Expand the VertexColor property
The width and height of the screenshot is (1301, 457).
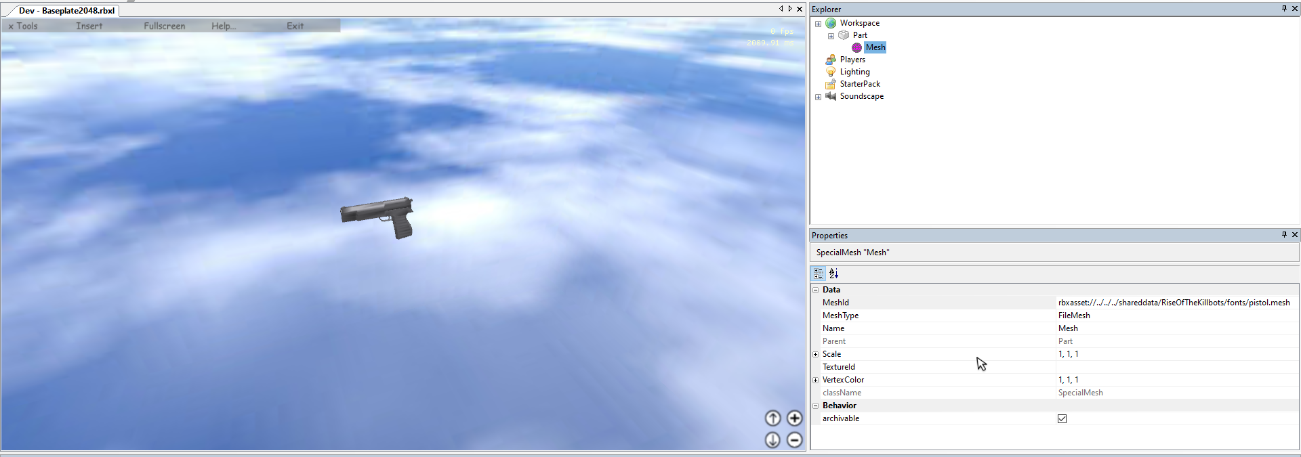(816, 380)
